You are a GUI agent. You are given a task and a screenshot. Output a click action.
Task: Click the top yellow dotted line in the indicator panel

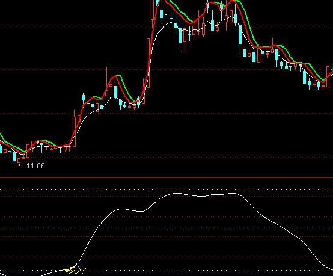166,190
